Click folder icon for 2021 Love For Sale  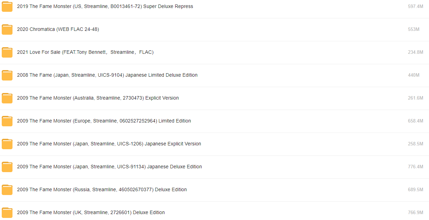coord(7,52)
